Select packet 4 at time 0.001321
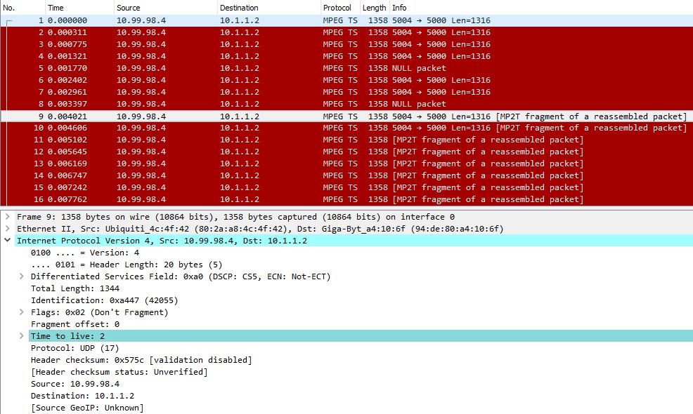 [x=346, y=56]
